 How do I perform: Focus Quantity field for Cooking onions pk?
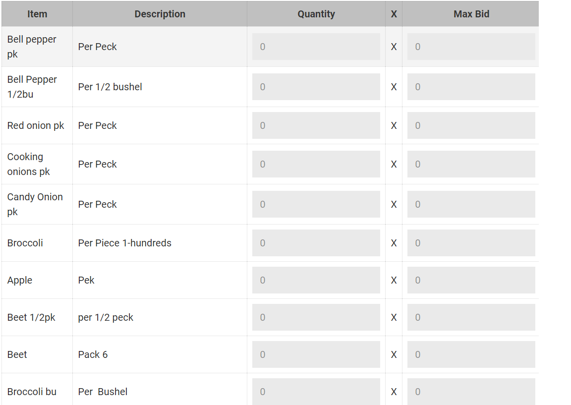click(x=316, y=164)
